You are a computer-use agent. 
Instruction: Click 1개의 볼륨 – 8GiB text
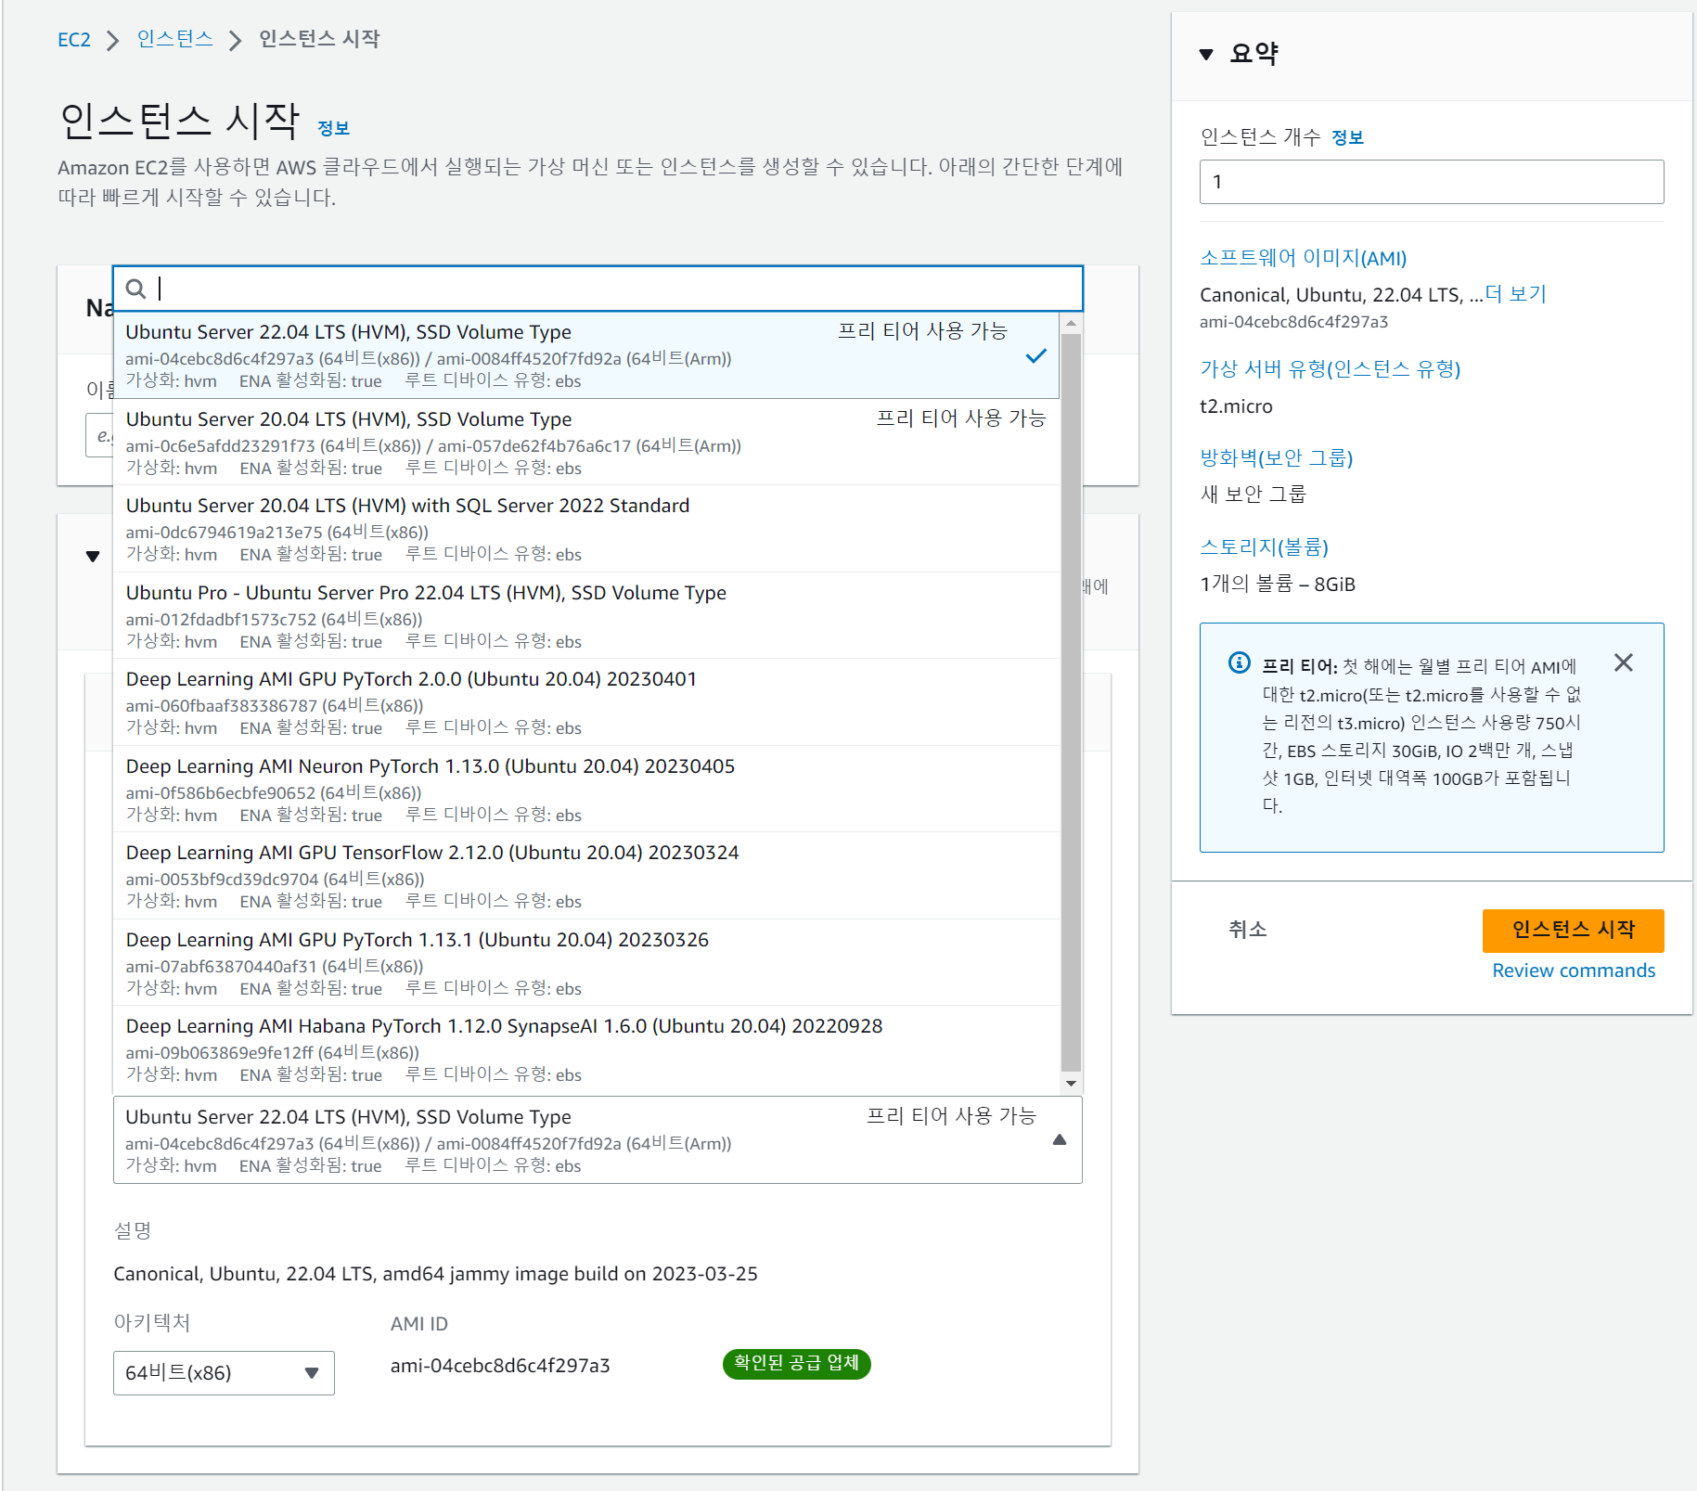1278,584
